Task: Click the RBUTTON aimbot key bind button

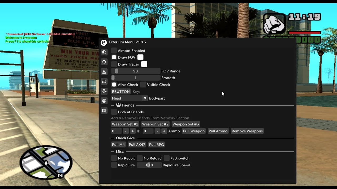Action: point(121,91)
